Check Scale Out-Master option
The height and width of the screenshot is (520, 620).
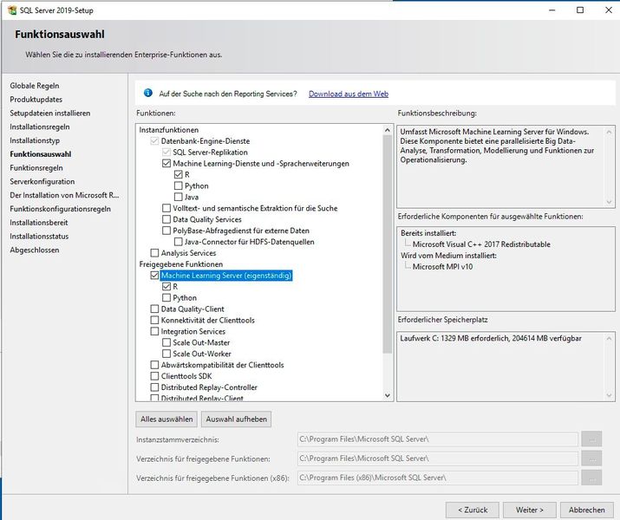point(166,342)
